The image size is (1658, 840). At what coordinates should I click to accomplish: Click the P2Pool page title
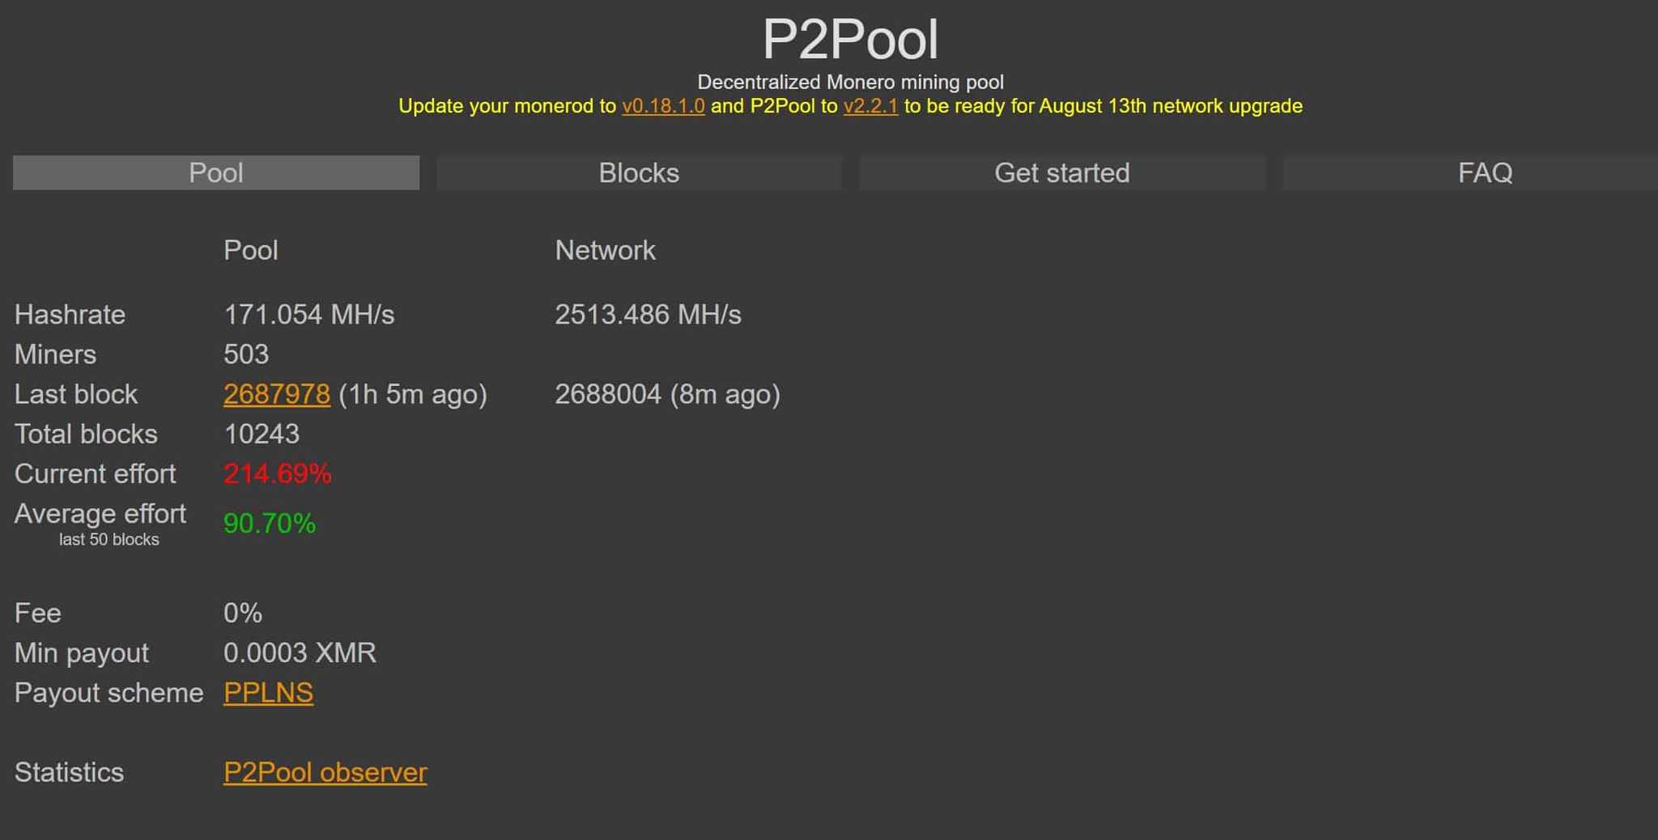coord(850,39)
